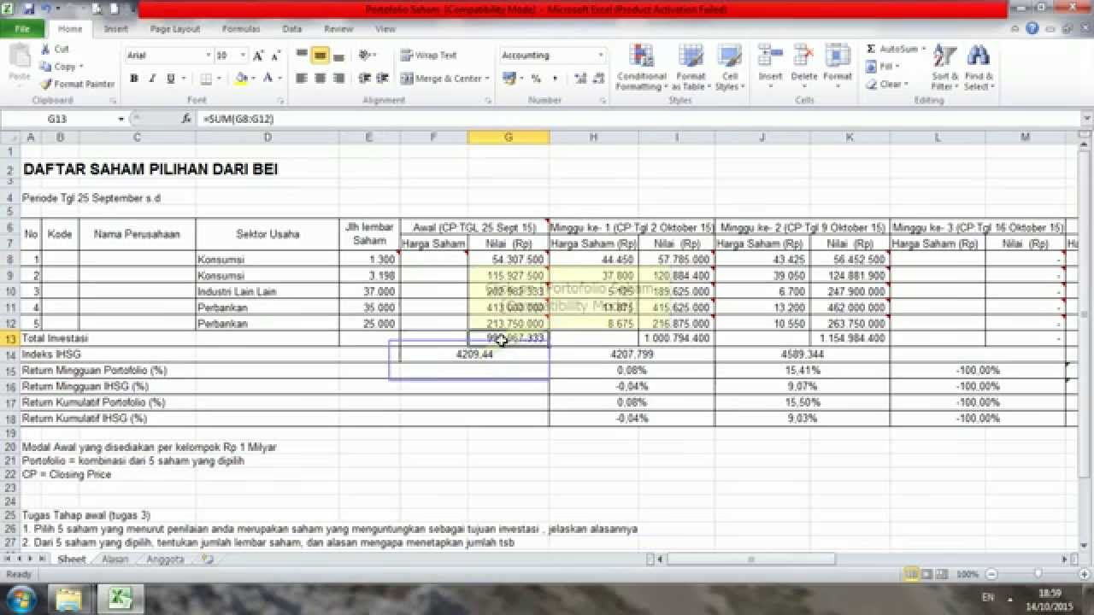
Task: Open the File tab
Action: click(23, 28)
